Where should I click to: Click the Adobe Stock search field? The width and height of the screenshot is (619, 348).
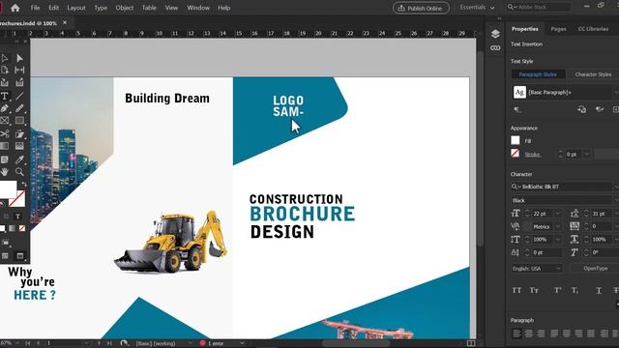click(x=539, y=7)
